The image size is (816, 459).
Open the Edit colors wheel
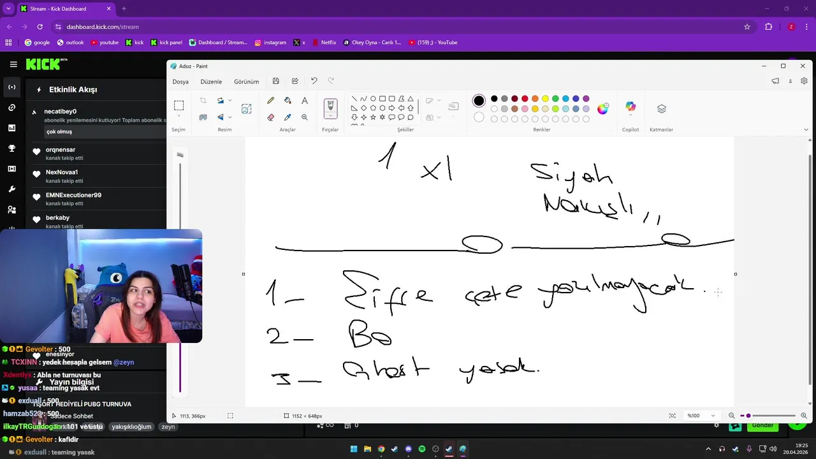[602, 109]
